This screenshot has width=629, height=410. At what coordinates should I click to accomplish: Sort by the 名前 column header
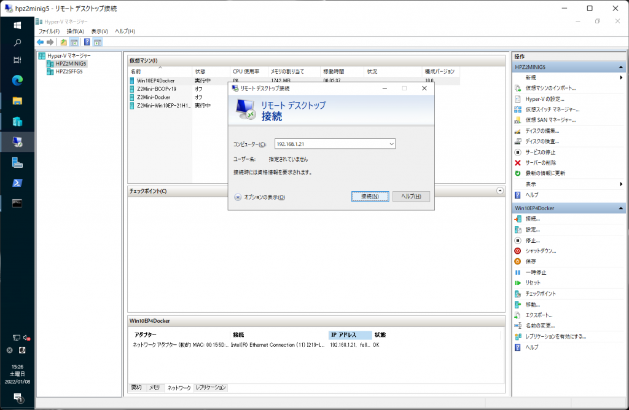point(160,71)
